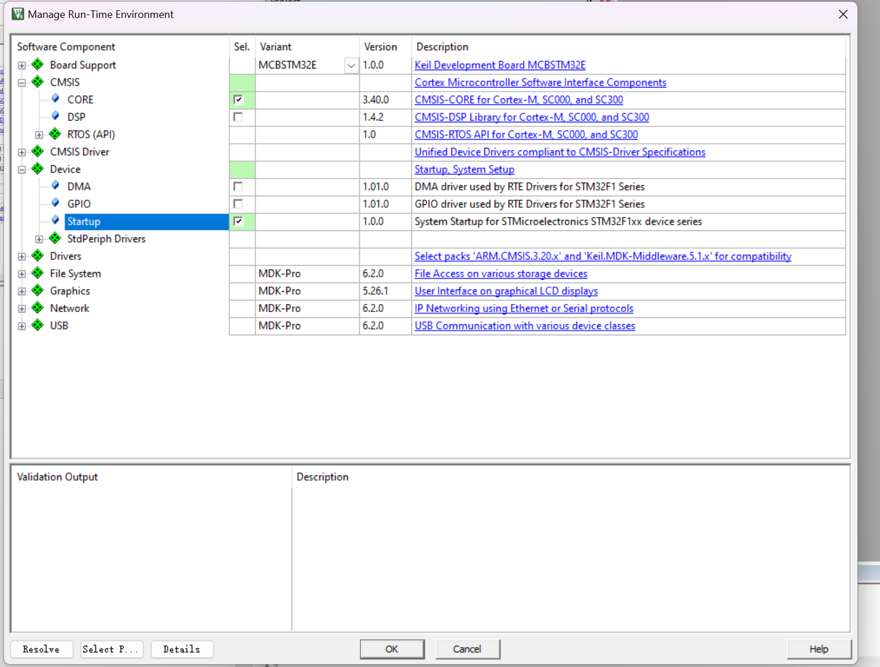Tick the DMA driver checkbox

[x=238, y=186]
